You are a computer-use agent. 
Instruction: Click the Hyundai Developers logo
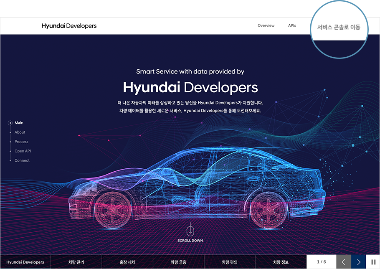(69, 26)
